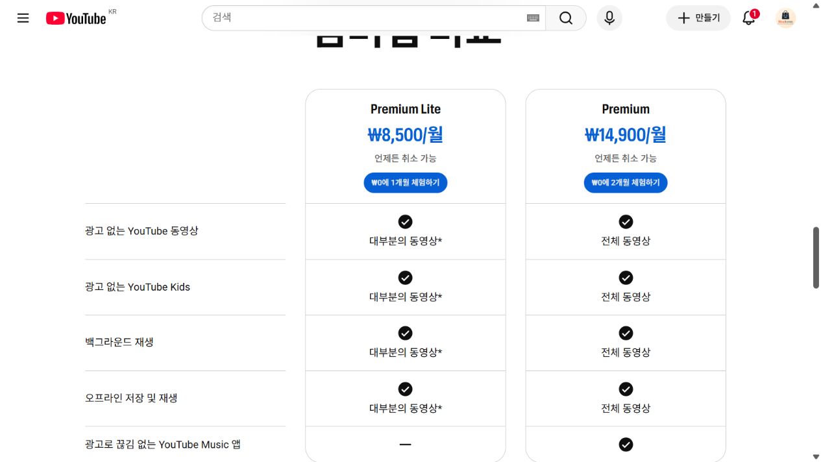Click 언제든 취소 가능 under Premium Lite

(406, 158)
